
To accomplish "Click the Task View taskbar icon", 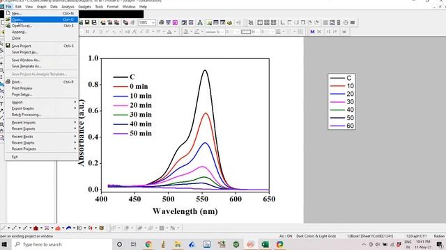I will click(x=133, y=244).
